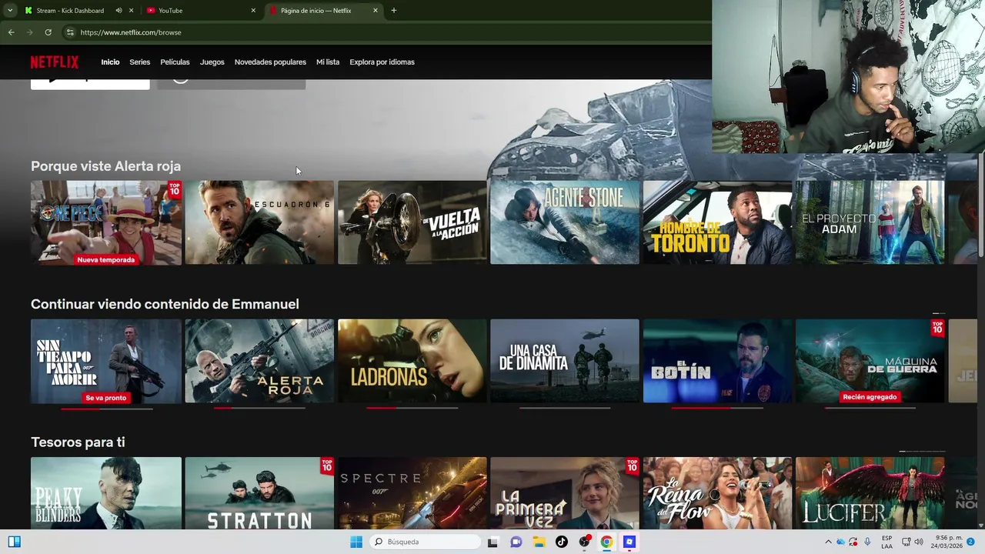Open a new browser tab

click(x=394, y=11)
